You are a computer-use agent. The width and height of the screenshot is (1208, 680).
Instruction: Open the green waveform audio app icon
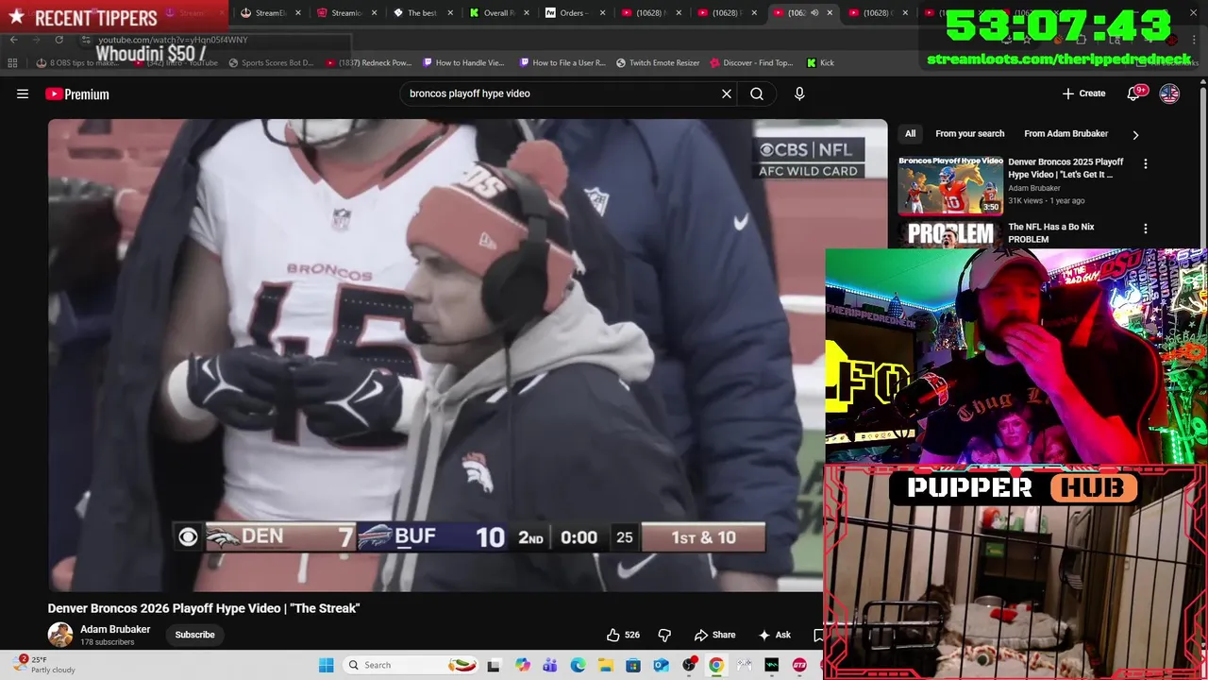pos(772,666)
